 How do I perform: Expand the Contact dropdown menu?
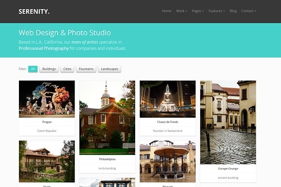tap(249, 11)
